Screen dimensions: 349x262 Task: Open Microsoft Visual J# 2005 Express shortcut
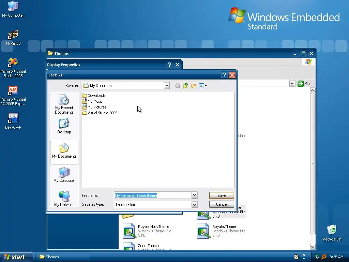pos(13,96)
